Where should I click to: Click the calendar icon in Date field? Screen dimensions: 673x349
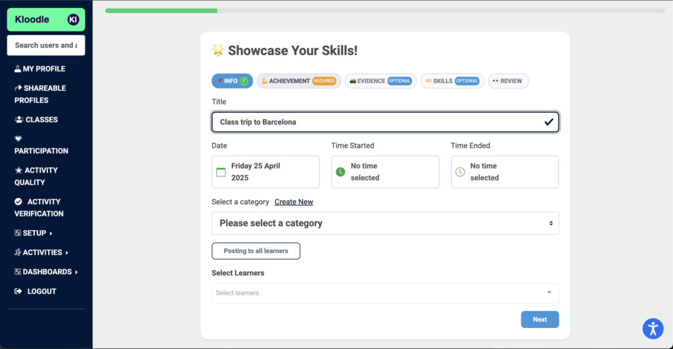pos(221,172)
